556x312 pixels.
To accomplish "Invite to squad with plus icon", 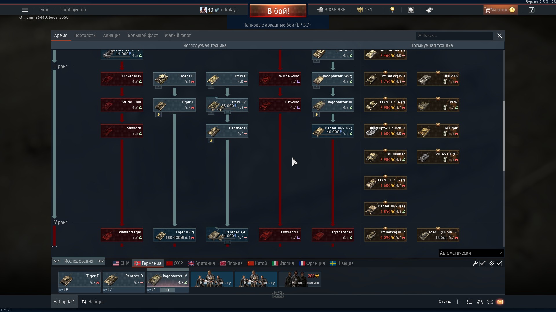I will point(457,302).
